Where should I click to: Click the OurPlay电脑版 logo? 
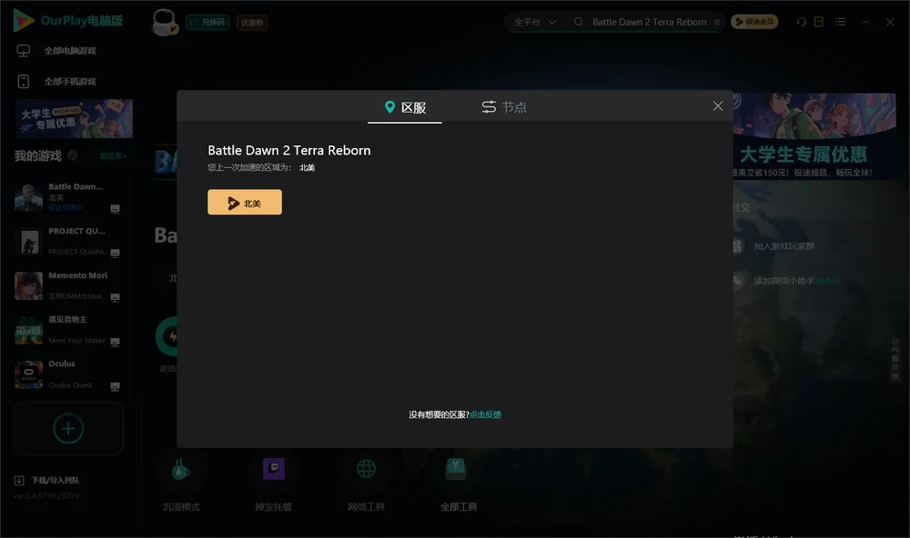[68, 21]
